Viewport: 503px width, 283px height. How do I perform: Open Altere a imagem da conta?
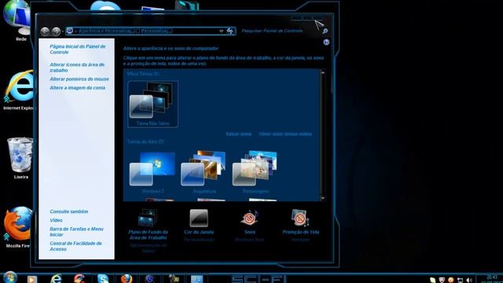[77, 87]
